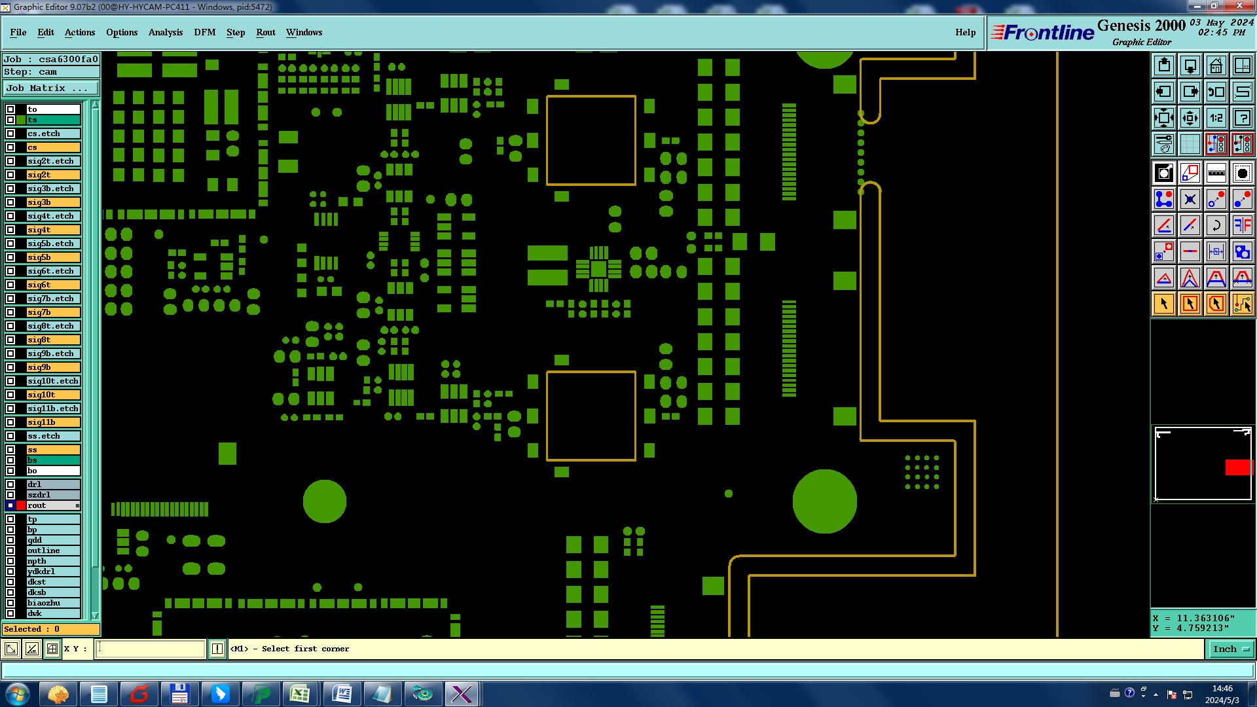Open the DFM menu
This screenshot has width=1257, height=707.
click(204, 32)
